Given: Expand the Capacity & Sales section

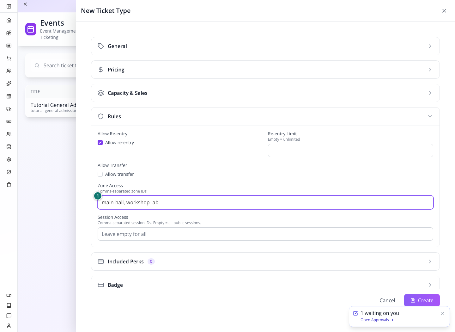Looking at the screenshot, I should (x=265, y=93).
